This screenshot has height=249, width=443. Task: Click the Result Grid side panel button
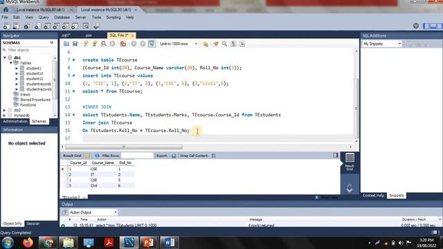[350, 162]
